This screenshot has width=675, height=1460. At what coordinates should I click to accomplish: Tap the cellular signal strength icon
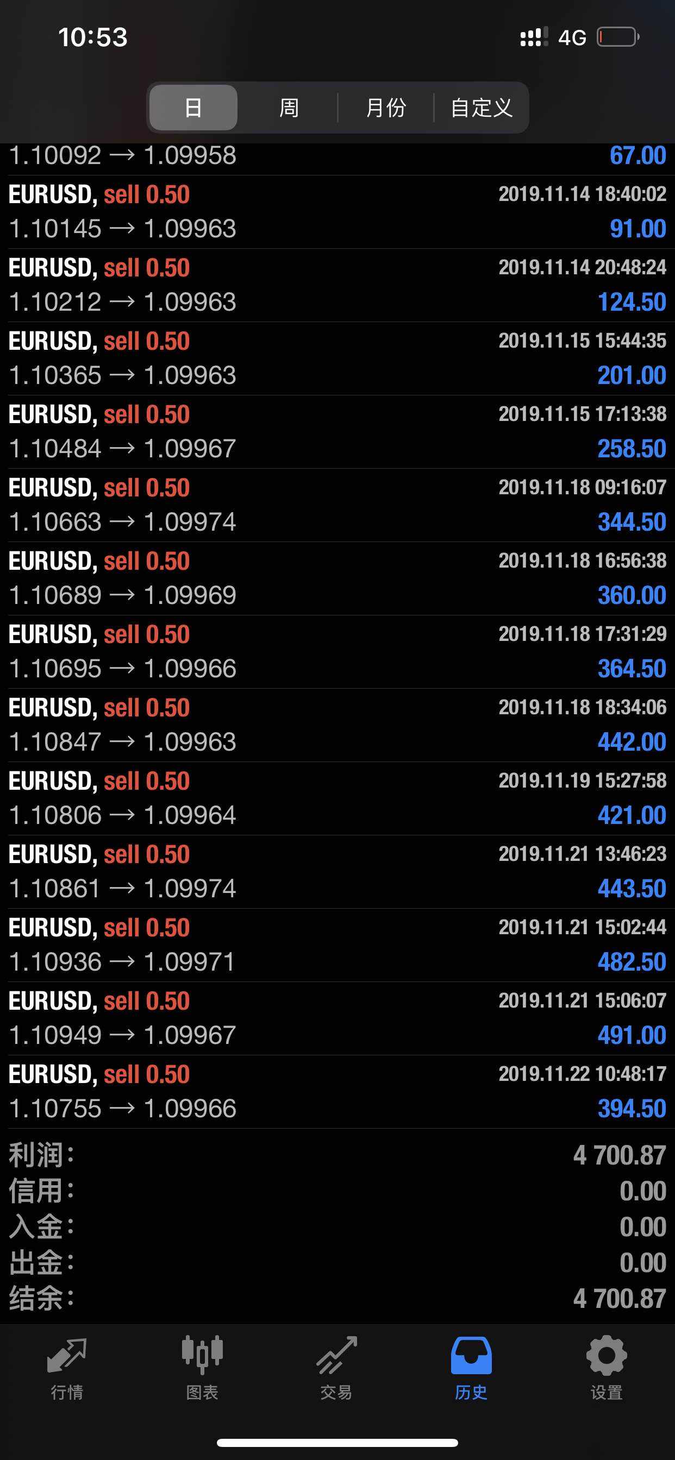tap(534, 37)
